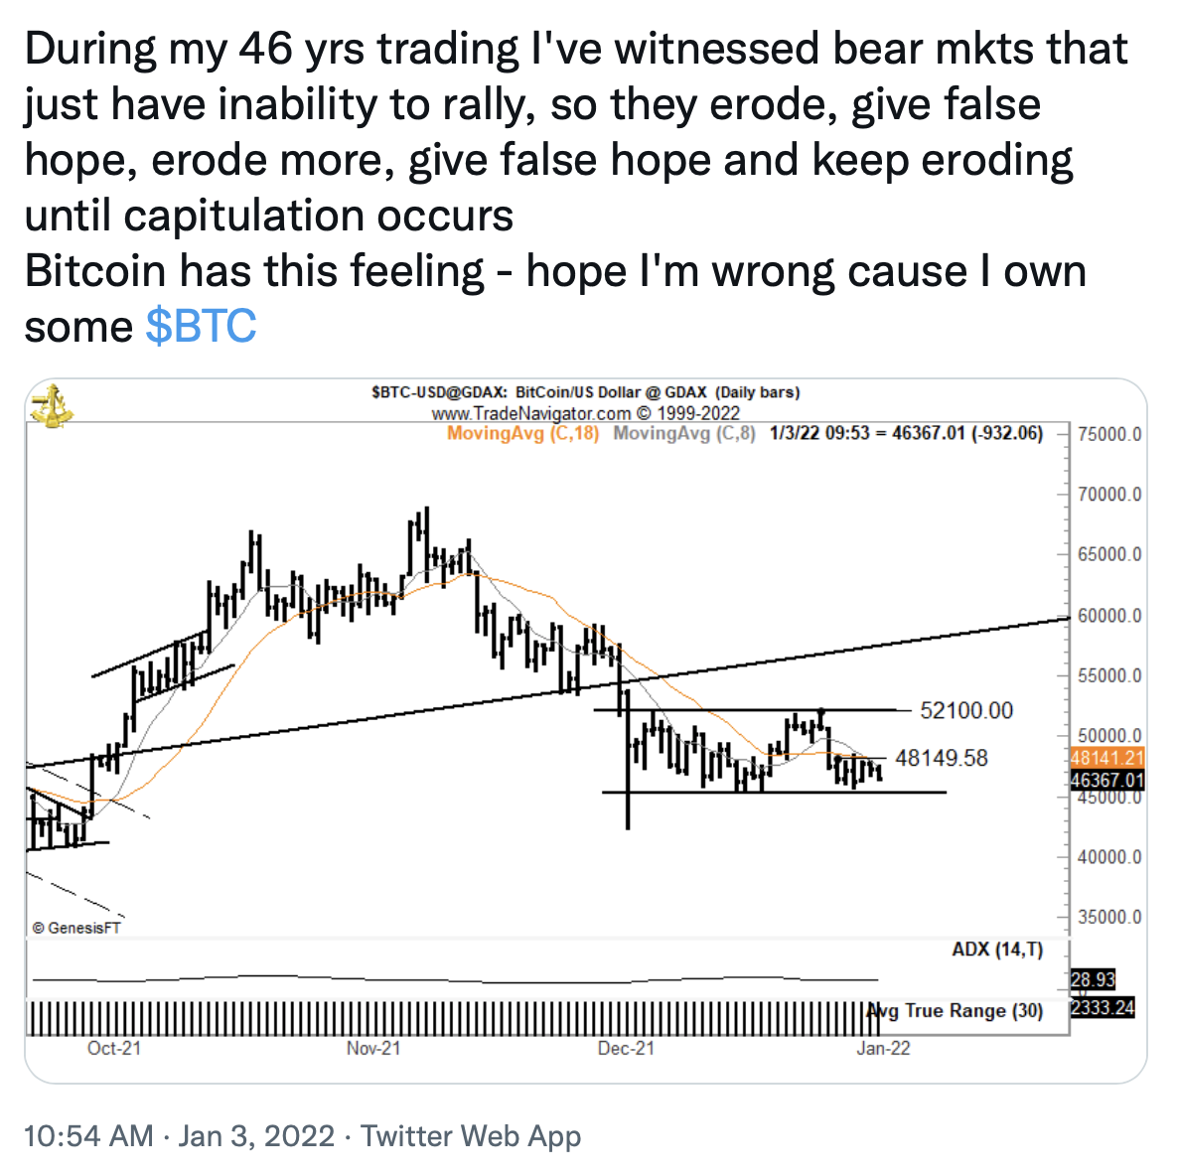Click the Avg True Range (30) label

pos(955,1011)
